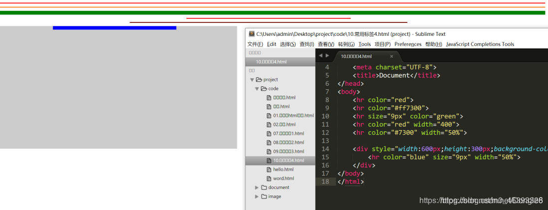Click file icon of 08 html file
The height and width of the screenshot is (210, 548).
pos(269,143)
